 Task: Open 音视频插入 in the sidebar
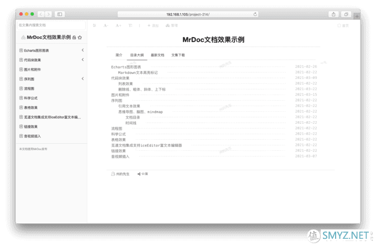click(x=32, y=136)
